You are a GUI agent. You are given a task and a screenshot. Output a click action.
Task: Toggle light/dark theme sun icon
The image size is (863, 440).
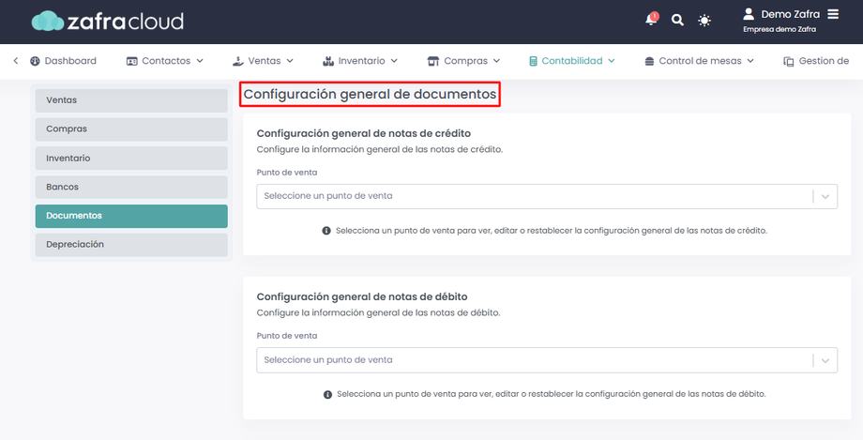pos(704,21)
